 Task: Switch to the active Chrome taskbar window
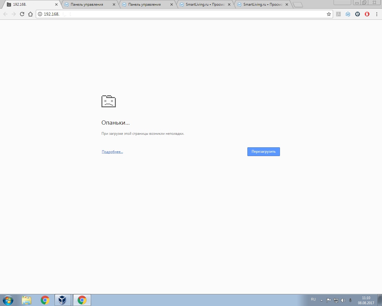click(x=82, y=300)
